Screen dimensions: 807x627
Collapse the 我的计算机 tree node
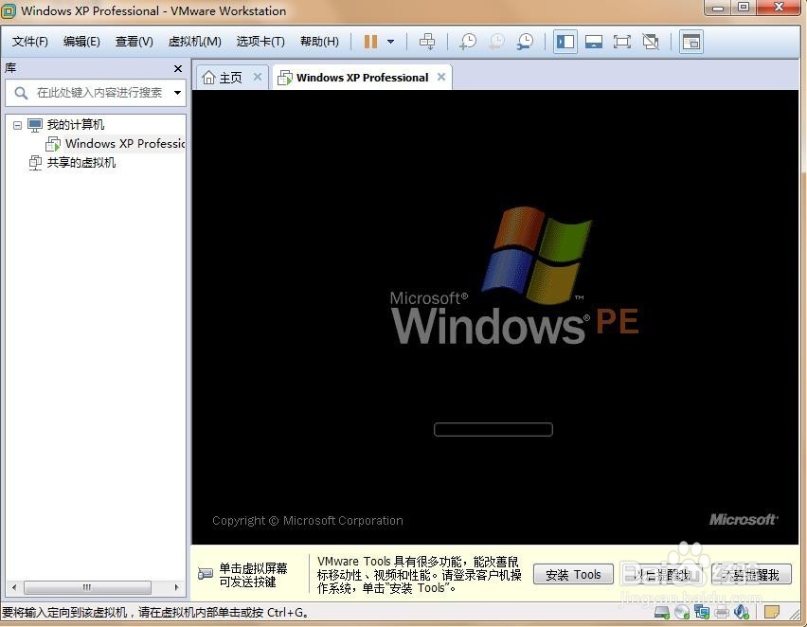coord(17,125)
